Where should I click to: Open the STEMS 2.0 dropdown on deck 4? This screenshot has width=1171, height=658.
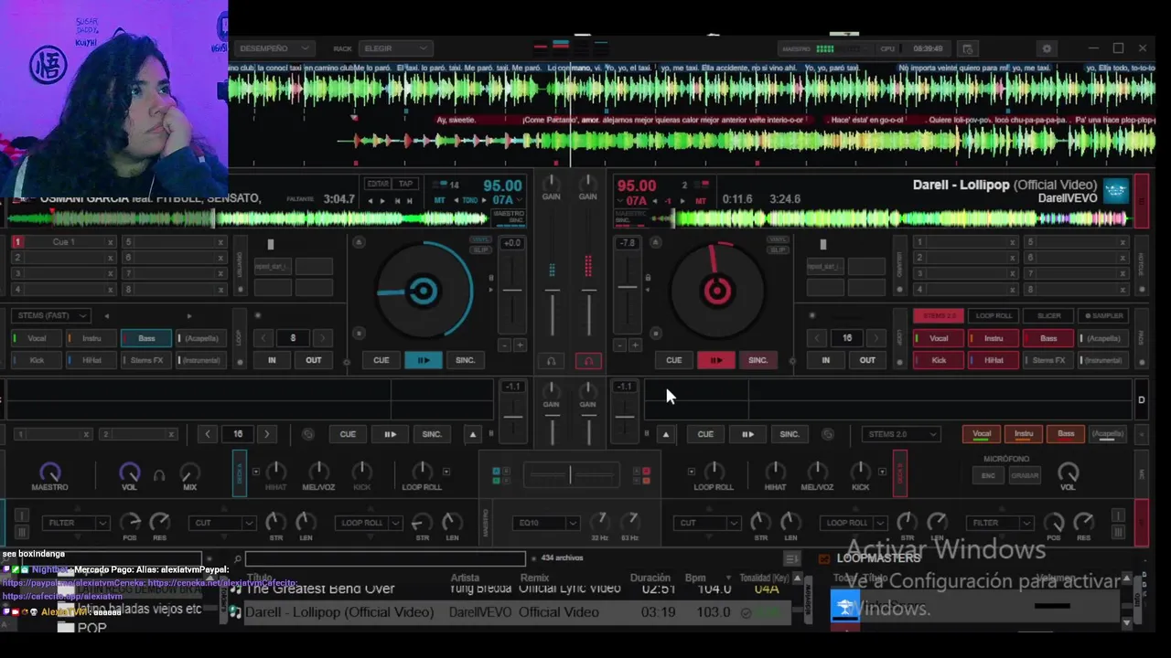(900, 434)
